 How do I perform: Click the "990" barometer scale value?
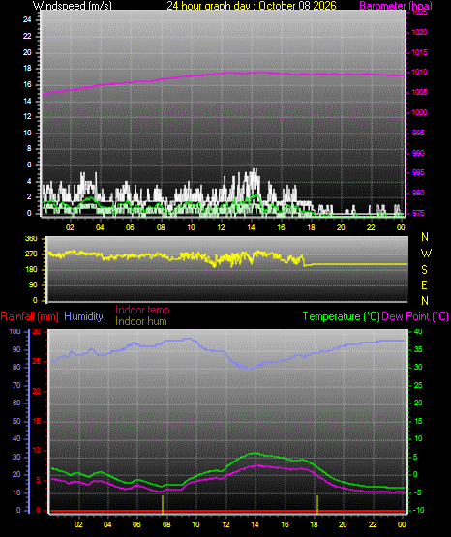(x=418, y=153)
